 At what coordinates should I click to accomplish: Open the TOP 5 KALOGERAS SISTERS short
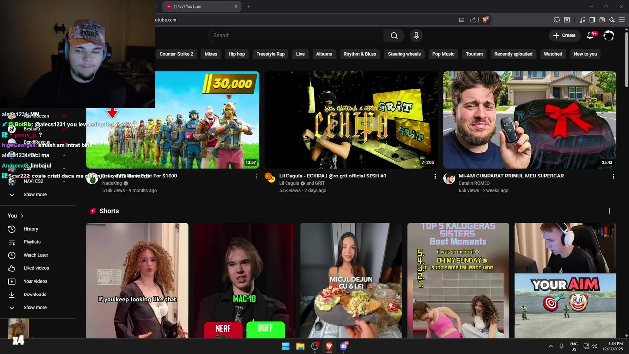coord(458,281)
